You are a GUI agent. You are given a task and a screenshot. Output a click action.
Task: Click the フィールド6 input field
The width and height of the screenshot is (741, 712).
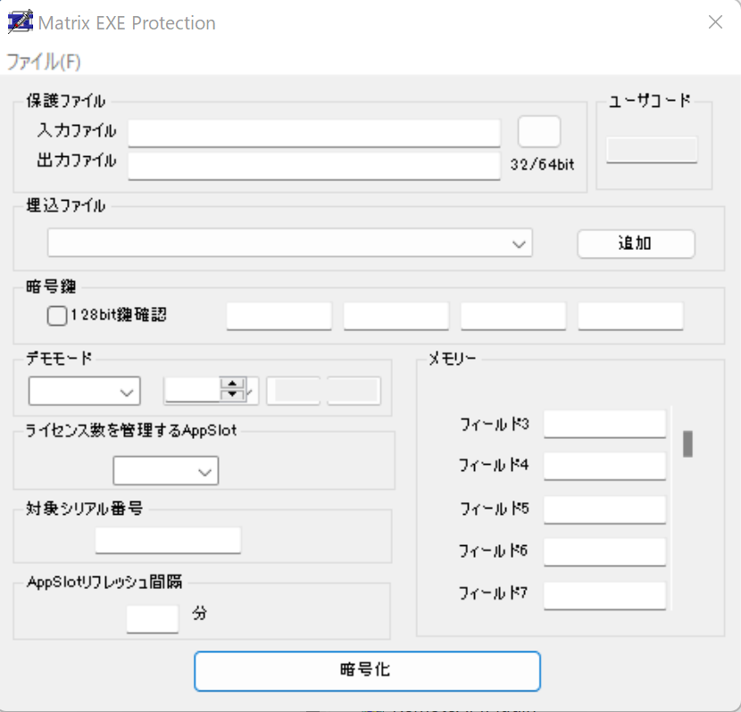[605, 552]
